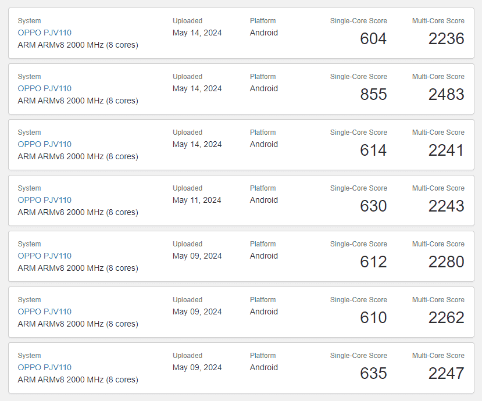This screenshot has width=482, height=401.
Task: Click the multi-core score 2247
Action: tap(446, 374)
